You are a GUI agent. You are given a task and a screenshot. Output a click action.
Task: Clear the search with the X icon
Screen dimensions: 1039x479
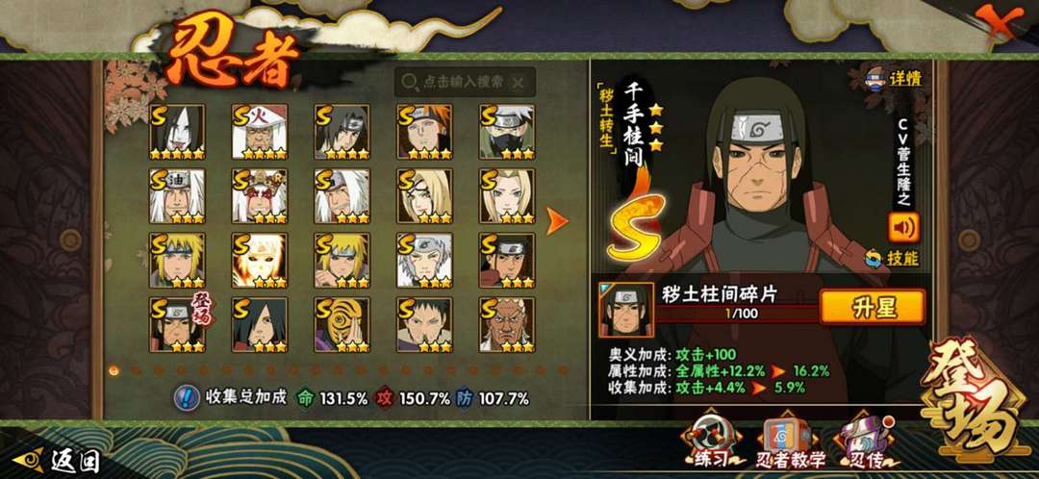[x=519, y=82]
